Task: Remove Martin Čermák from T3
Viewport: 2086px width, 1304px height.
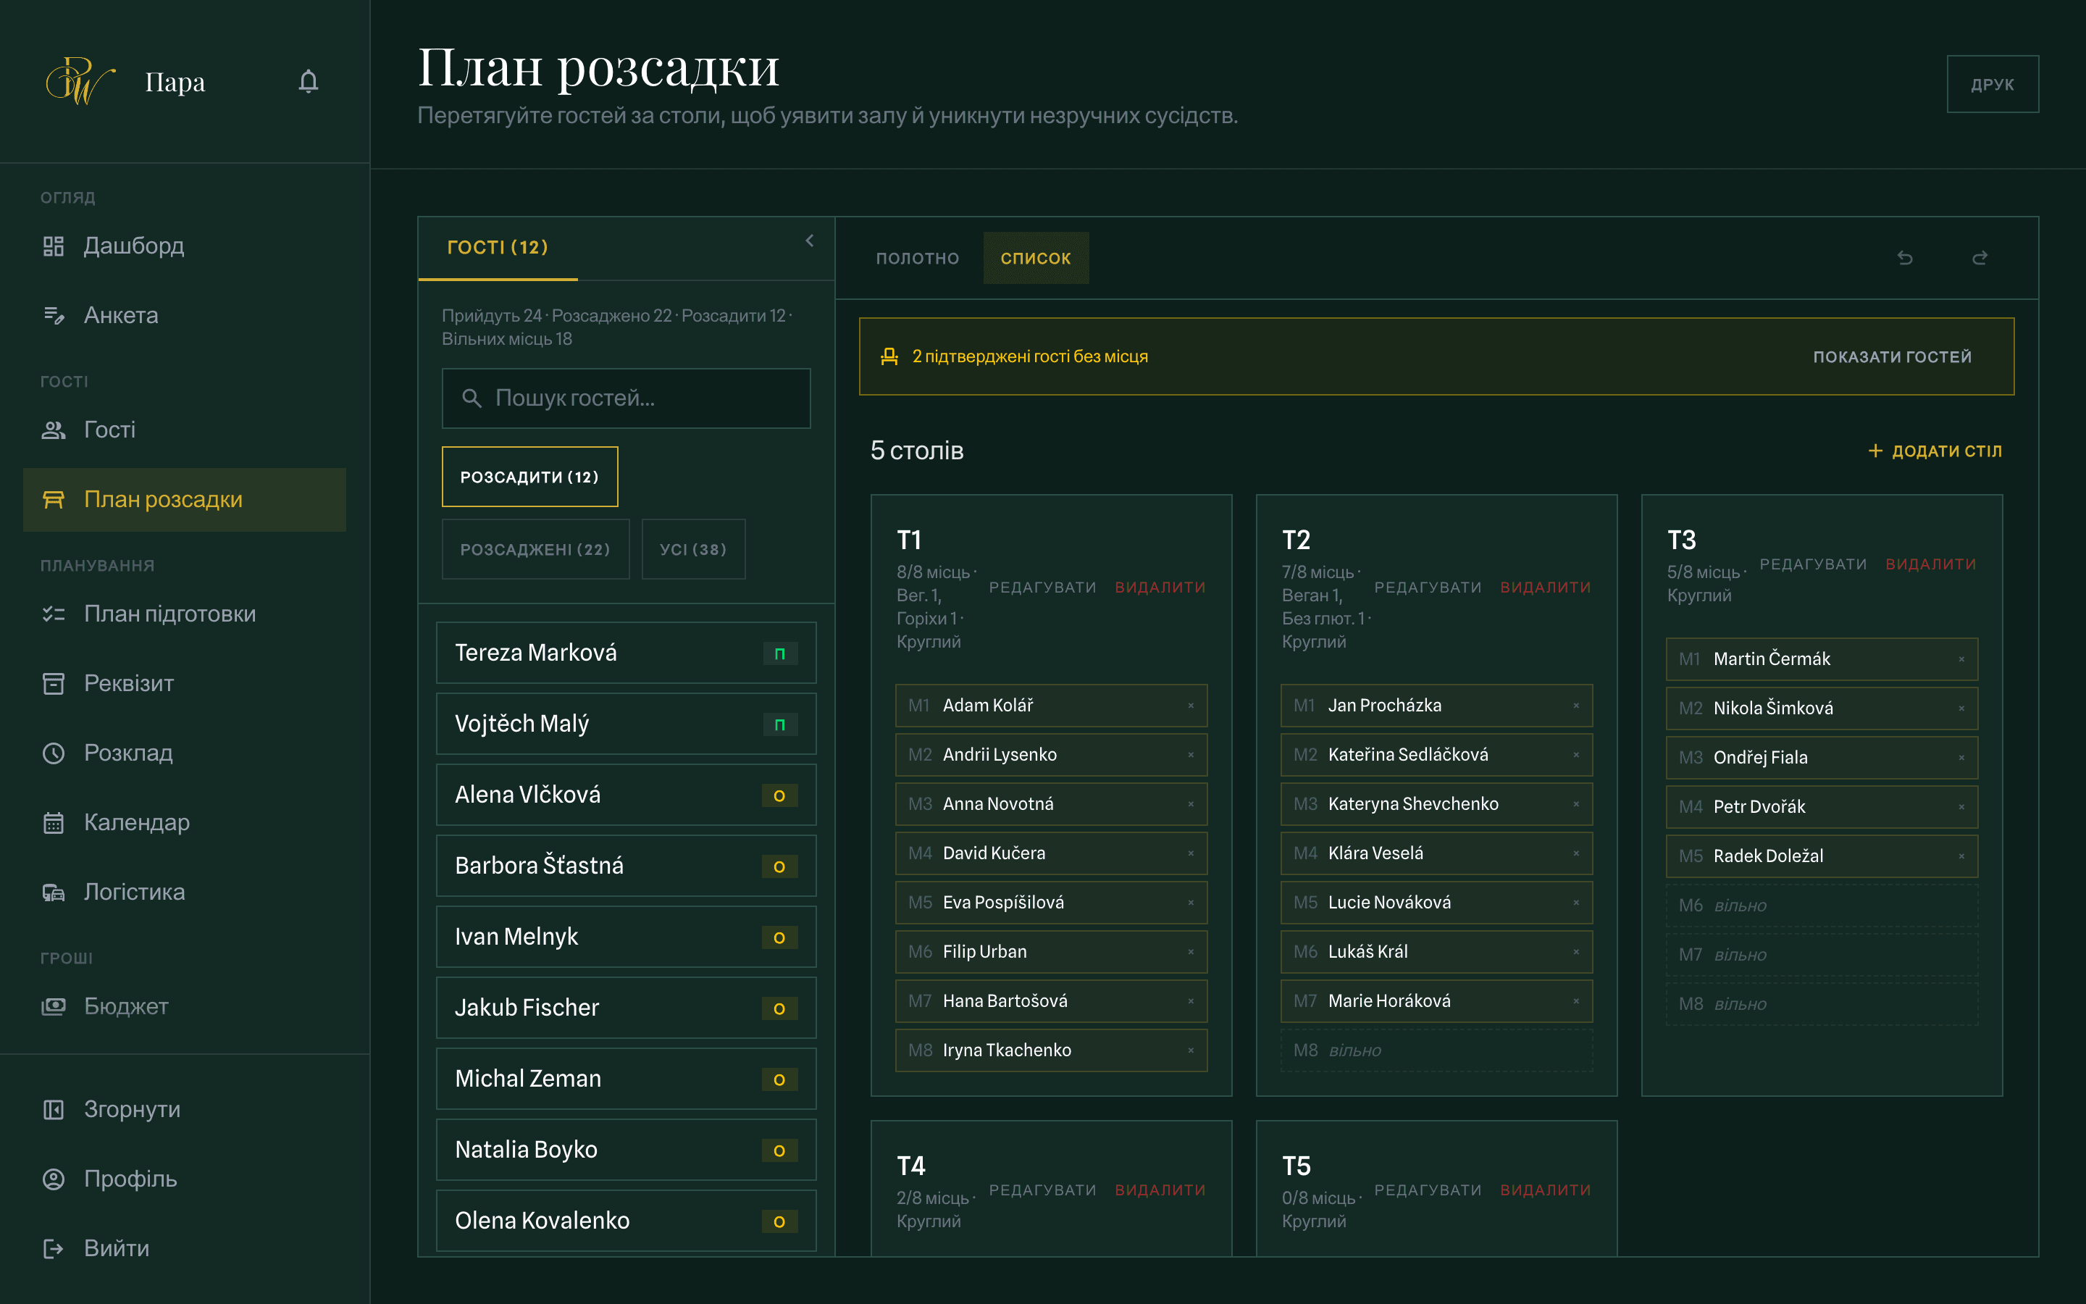Action: (x=1961, y=659)
